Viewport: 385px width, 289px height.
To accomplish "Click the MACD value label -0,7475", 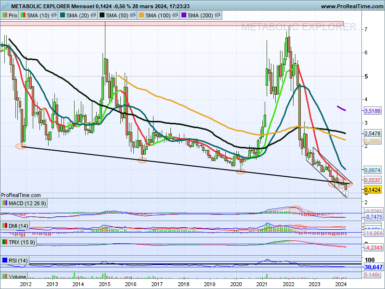I will tap(373, 217).
